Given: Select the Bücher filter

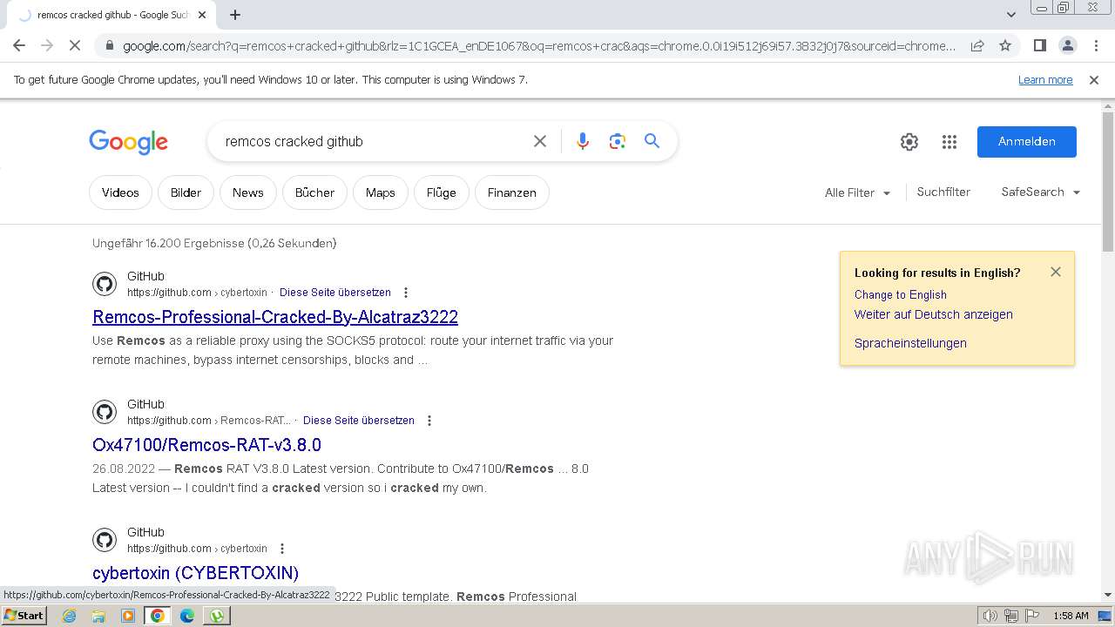Looking at the screenshot, I should pos(314,192).
